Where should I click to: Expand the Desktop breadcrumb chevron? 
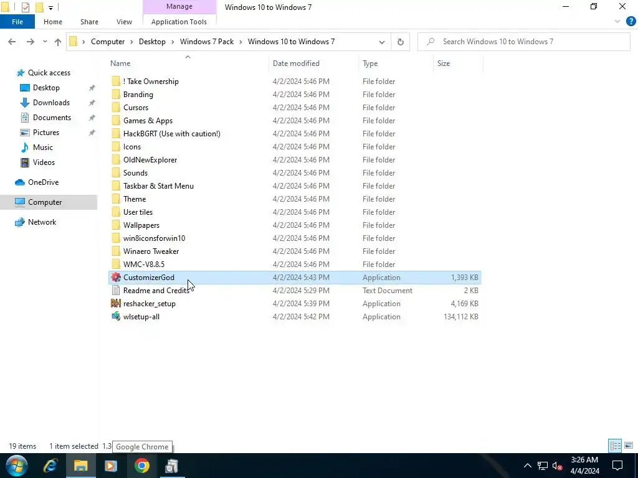point(173,42)
